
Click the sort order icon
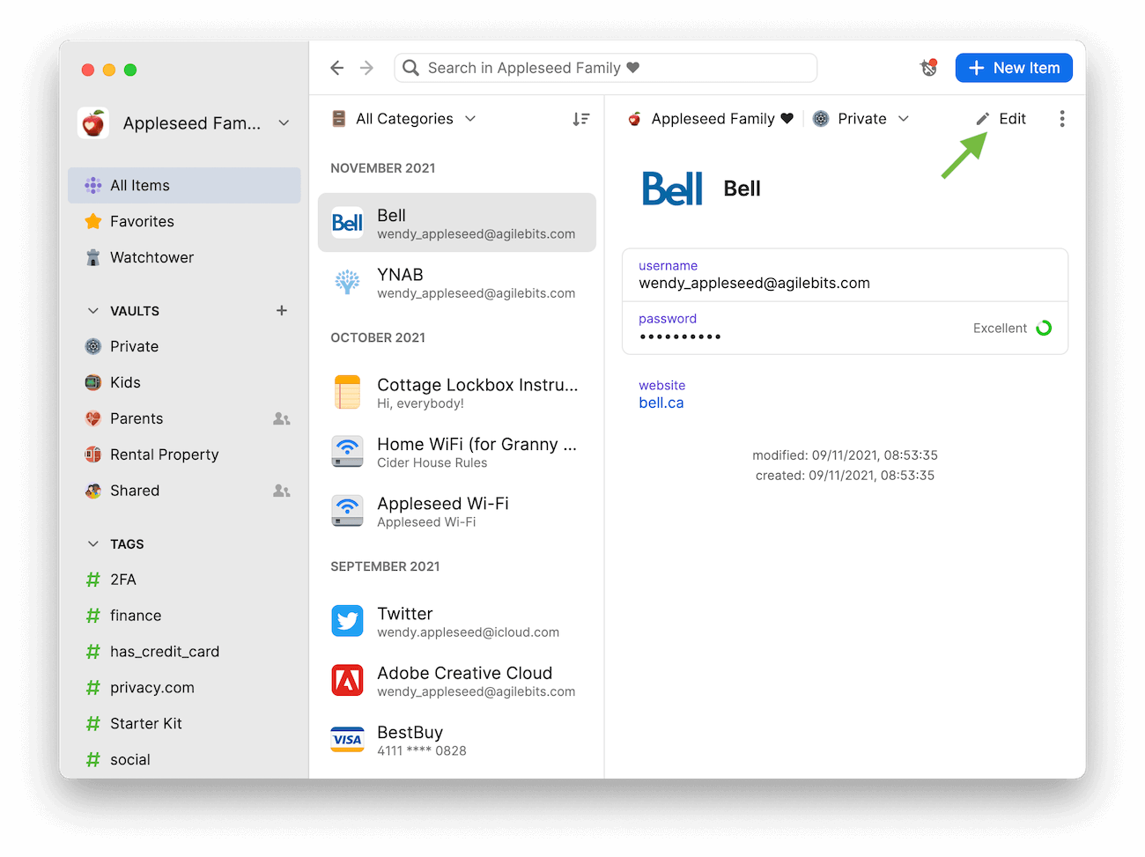tap(580, 119)
